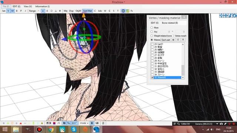The width and height of the screenshot is (237, 133).
Task: Click the view move arrows icon at top right
Action: point(226,16)
